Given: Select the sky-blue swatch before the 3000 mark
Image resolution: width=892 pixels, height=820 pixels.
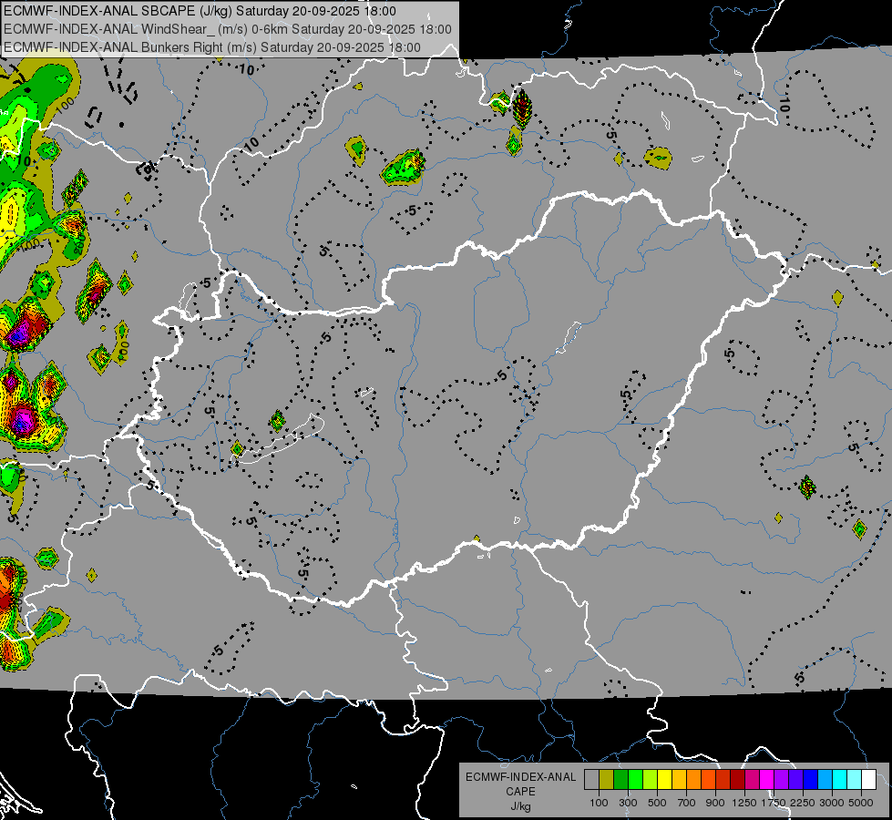Looking at the screenshot, I should [x=825, y=780].
